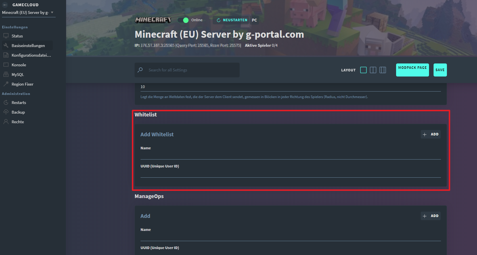Switch to the three-column layout
Screen dimensions: 477x255
point(383,70)
